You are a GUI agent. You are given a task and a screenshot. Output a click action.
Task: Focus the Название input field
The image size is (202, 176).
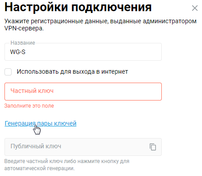[x=83, y=52]
